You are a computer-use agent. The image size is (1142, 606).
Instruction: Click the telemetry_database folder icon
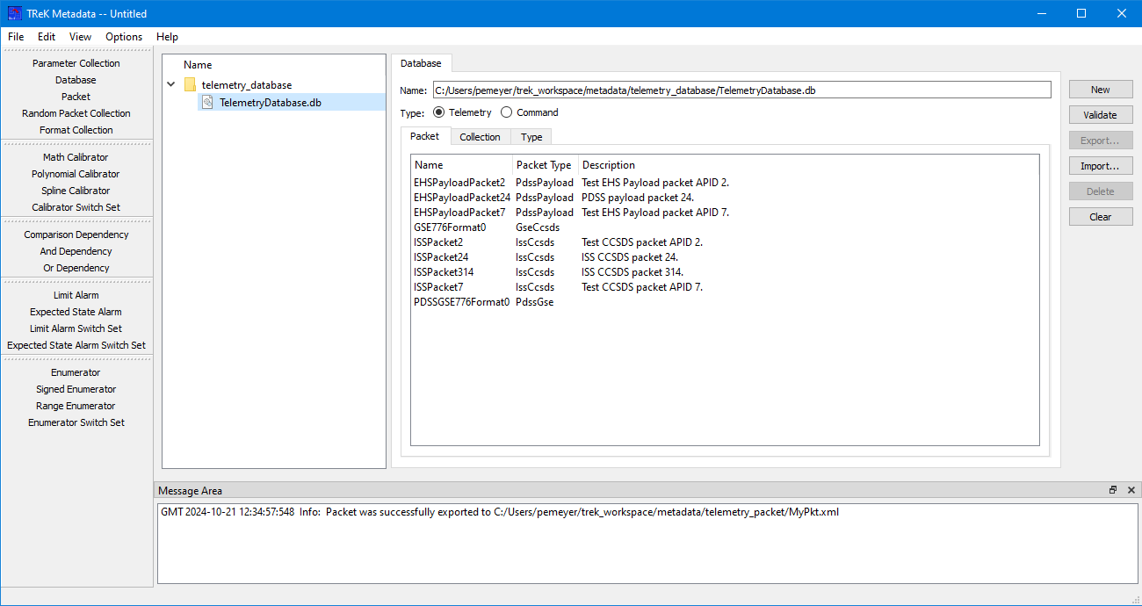click(190, 85)
